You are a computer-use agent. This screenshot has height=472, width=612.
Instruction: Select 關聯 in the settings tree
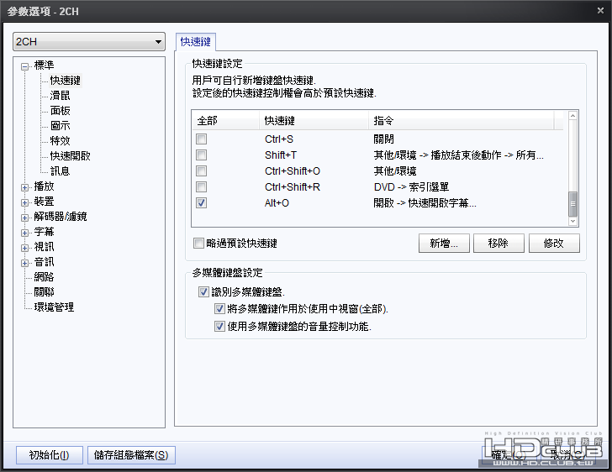[x=44, y=292]
